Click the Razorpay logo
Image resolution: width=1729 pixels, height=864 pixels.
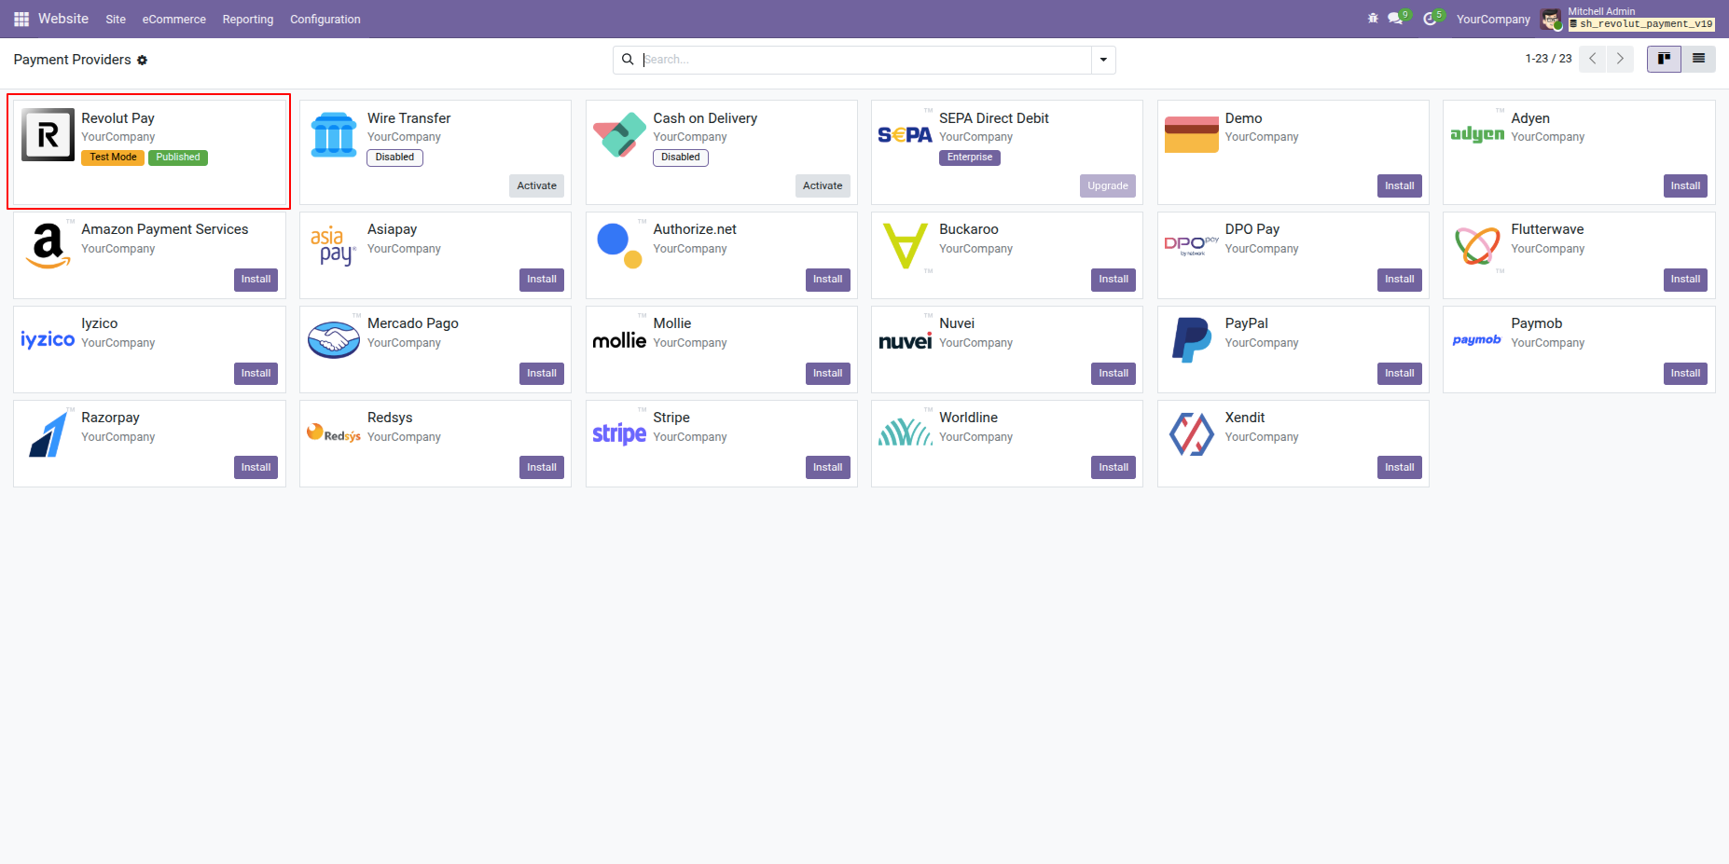pos(48,434)
